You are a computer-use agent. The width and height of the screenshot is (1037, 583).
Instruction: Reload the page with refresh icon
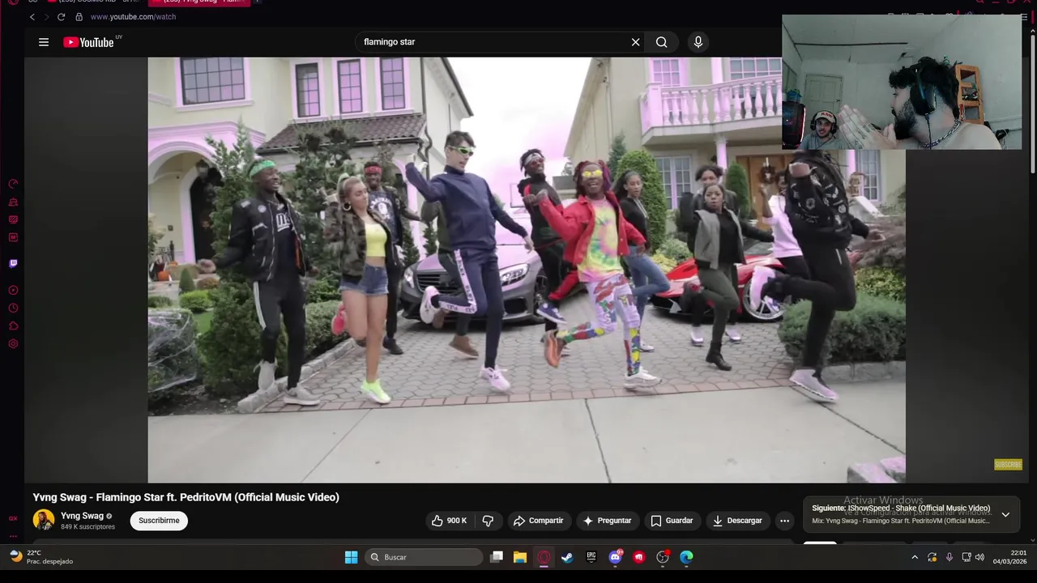pos(61,17)
